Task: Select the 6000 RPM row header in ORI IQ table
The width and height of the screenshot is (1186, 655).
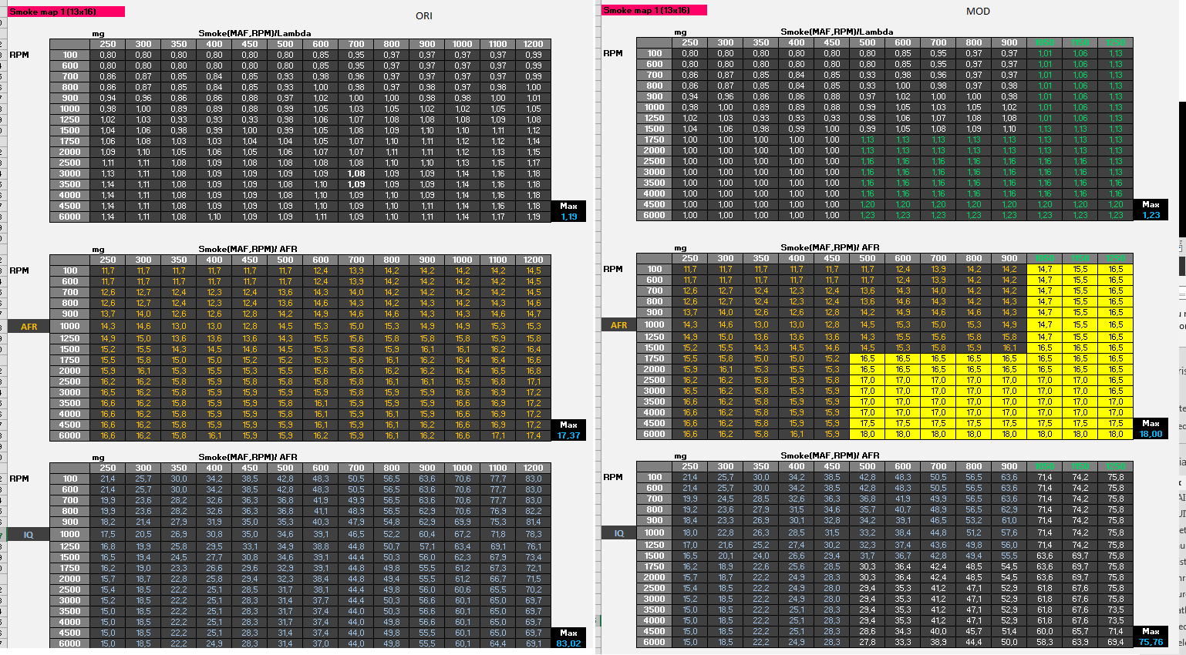Action: (x=70, y=643)
